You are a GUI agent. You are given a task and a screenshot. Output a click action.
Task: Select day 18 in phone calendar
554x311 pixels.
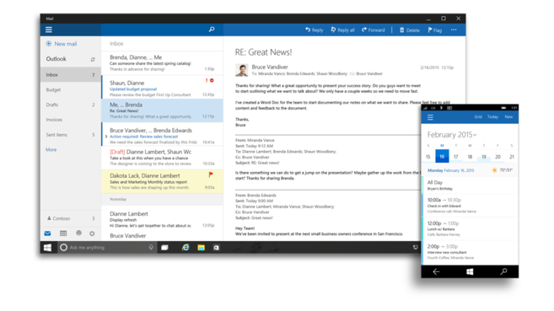[x=470, y=157]
